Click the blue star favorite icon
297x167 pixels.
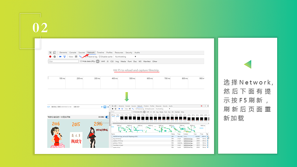coord(102,107)
